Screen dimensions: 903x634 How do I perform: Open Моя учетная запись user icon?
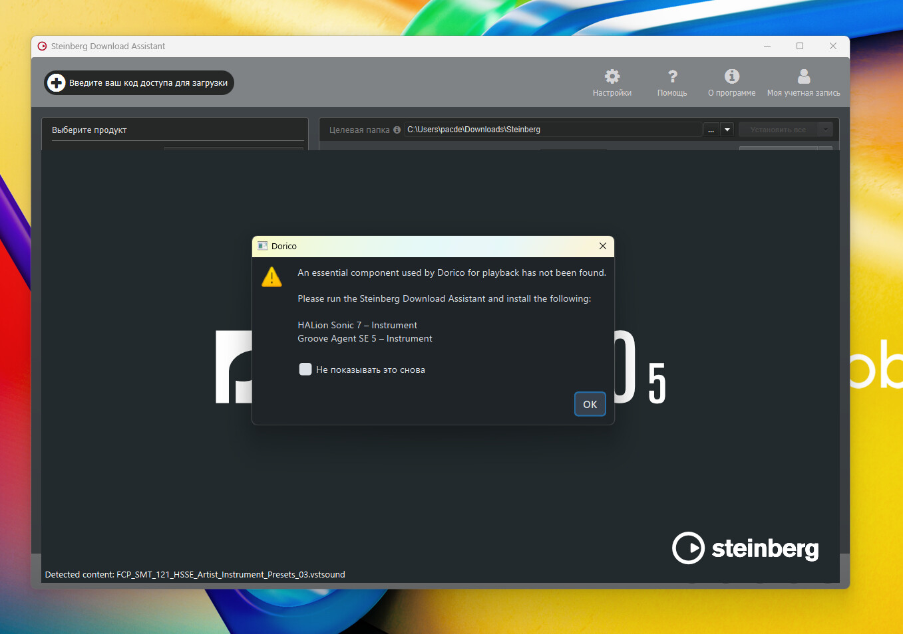click(x=804, y=76)
